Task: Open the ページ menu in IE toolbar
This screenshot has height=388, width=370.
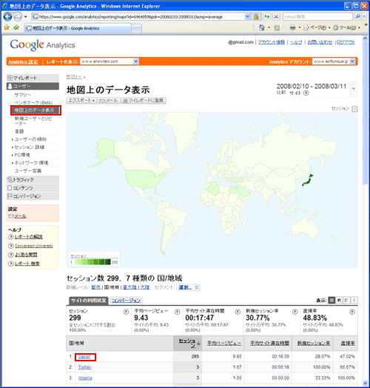Action: click(316, 27)
